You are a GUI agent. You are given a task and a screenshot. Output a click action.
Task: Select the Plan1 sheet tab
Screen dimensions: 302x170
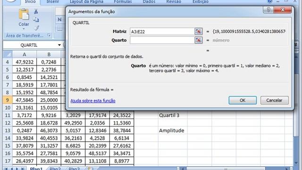pos(36,169)
